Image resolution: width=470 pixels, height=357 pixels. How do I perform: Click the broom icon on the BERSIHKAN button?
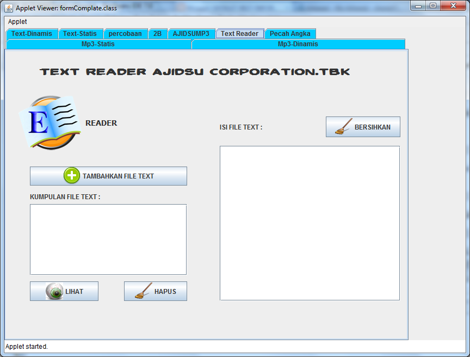click(343, 126)
